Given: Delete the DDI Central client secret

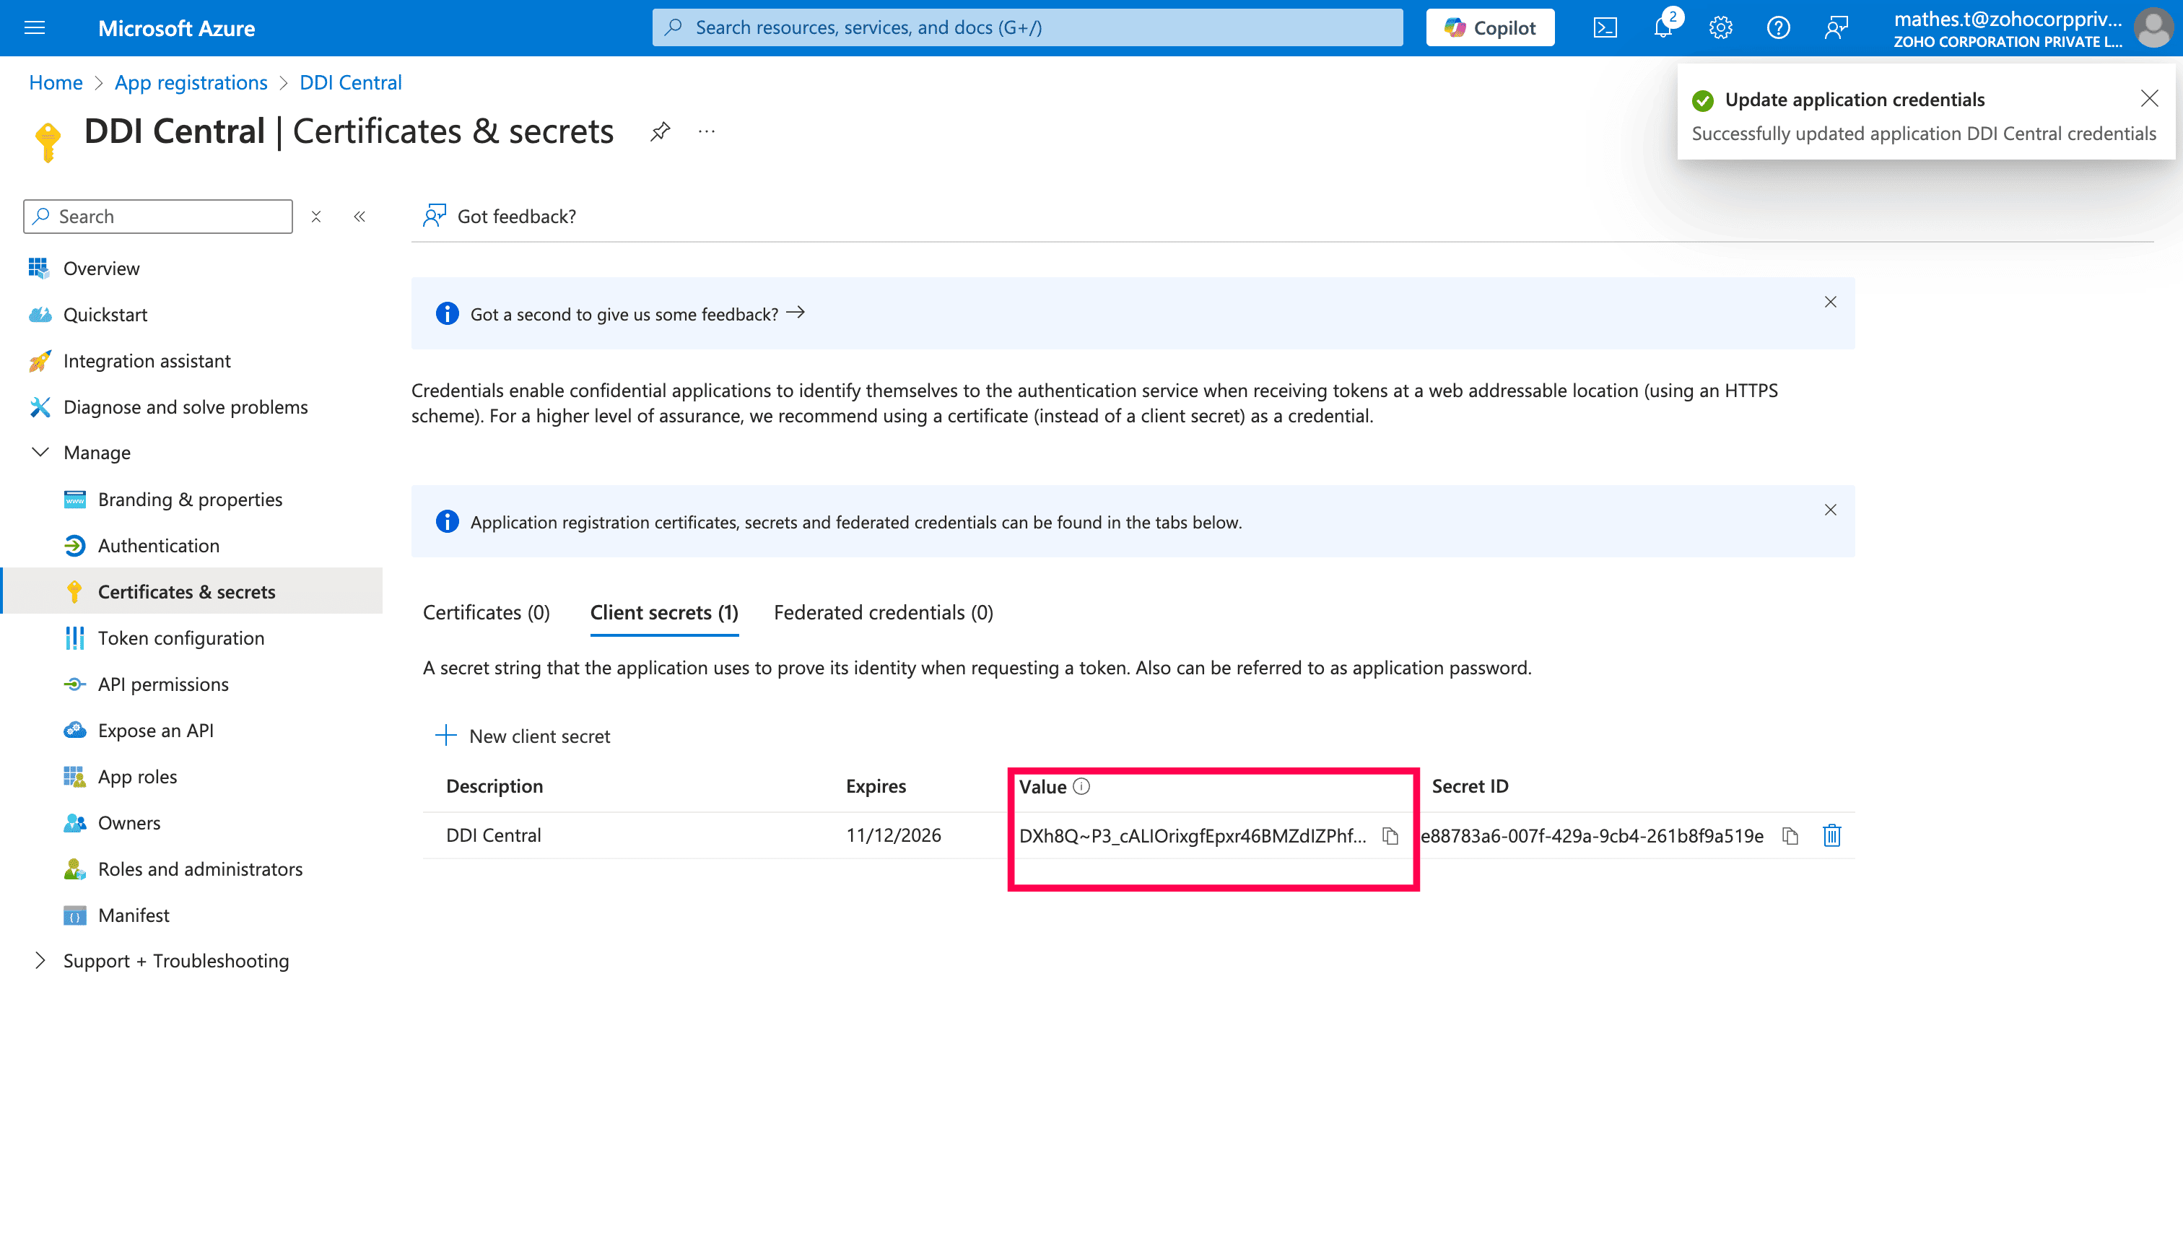Looking at the screenshot, I should click(1831, 836).
